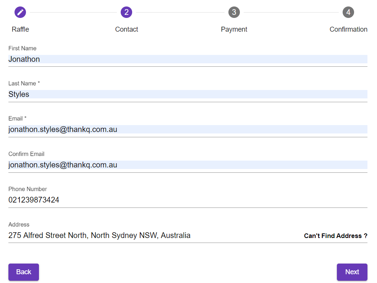Click the step 4 circle icon
The image size is (377, 283).
tap(348, 12)
